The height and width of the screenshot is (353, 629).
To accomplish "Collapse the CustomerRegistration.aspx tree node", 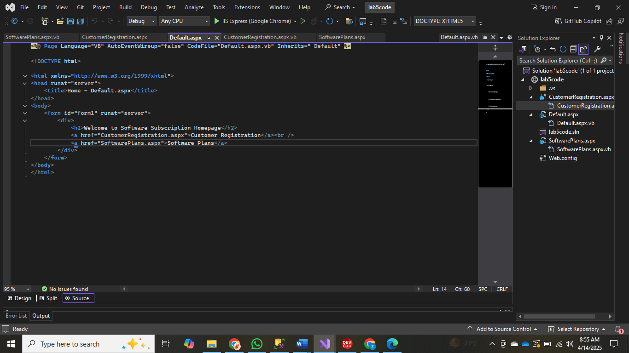I will (x=530, y=97).
